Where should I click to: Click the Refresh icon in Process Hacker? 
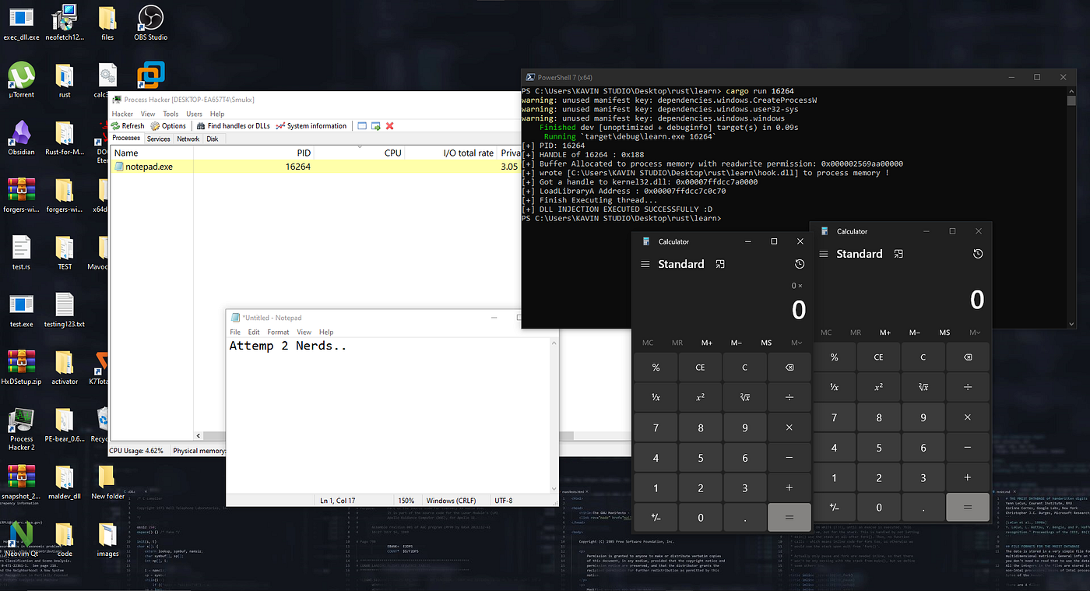point(116,126)
